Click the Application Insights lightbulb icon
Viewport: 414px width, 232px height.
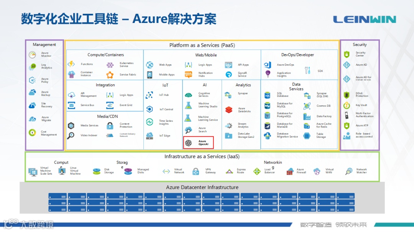pos(268,74)
